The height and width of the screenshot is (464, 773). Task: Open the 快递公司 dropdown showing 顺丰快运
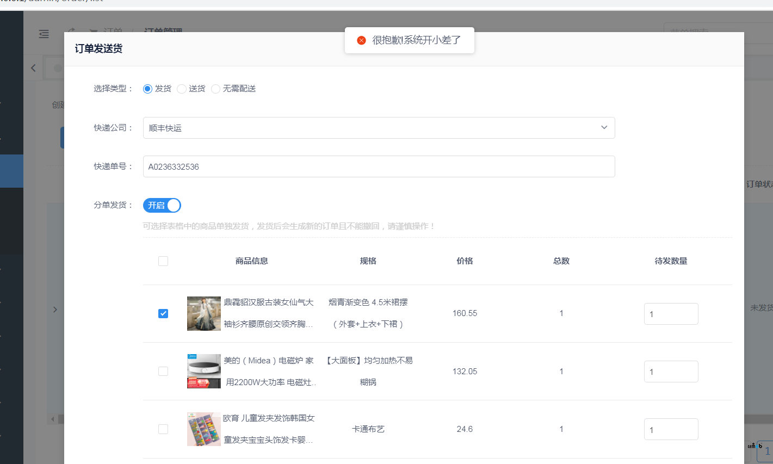pyautogui.click(x=379, y=128)
